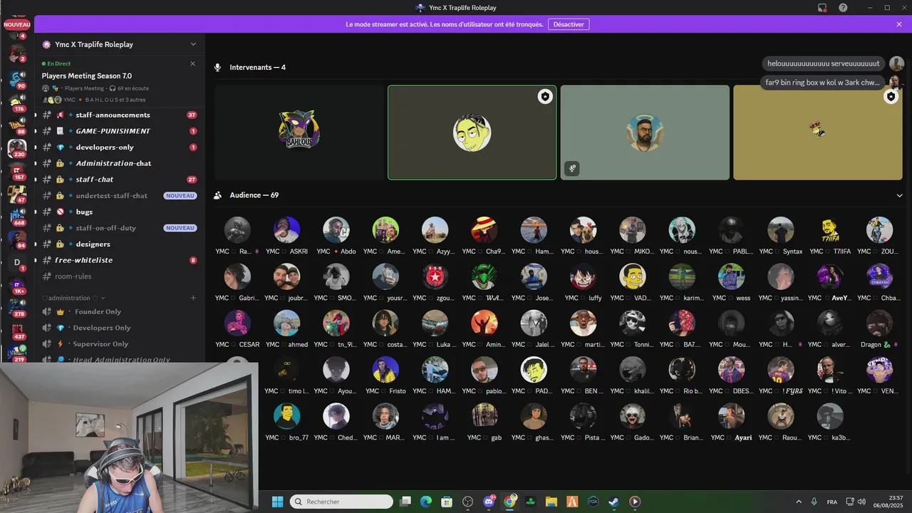Open the 'helouuuu serveuuuuut' chat message bubble
This screenshot has height=513, width=912.
pos(824,63)
